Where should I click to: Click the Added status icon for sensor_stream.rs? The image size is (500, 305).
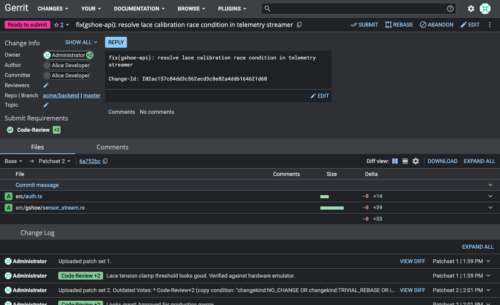click(8, 208)
